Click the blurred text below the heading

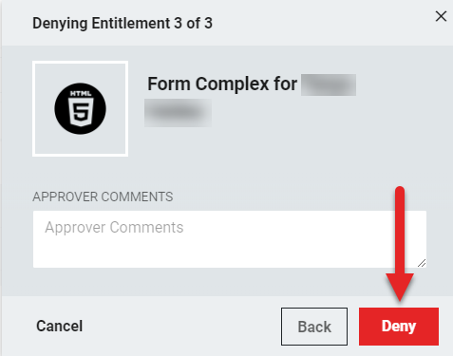click(178, 113)
